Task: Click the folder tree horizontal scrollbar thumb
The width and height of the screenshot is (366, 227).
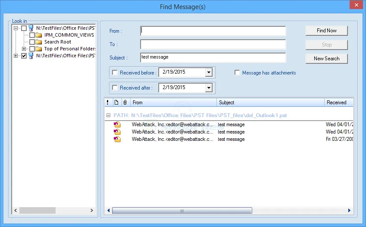Action: (x=38, y=211)
